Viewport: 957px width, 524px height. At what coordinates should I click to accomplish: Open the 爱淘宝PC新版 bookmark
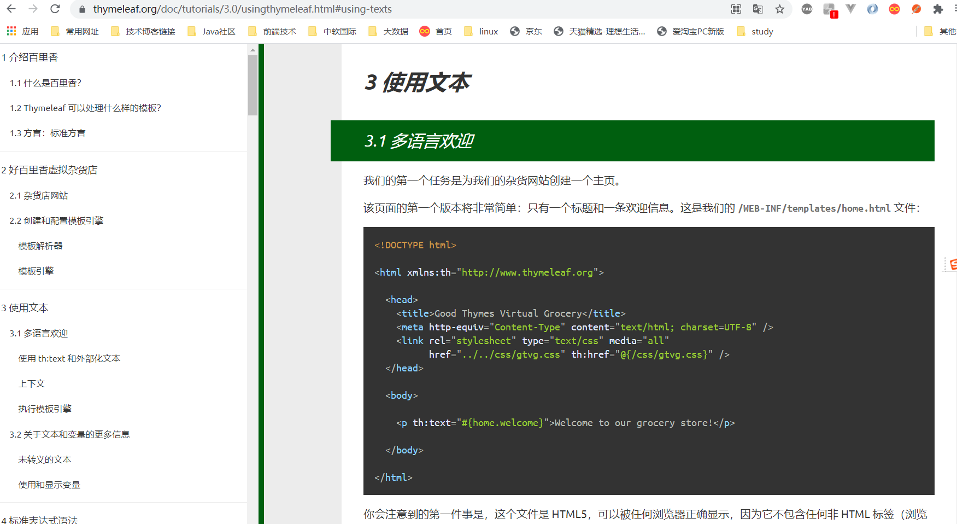tap(690, 31)
